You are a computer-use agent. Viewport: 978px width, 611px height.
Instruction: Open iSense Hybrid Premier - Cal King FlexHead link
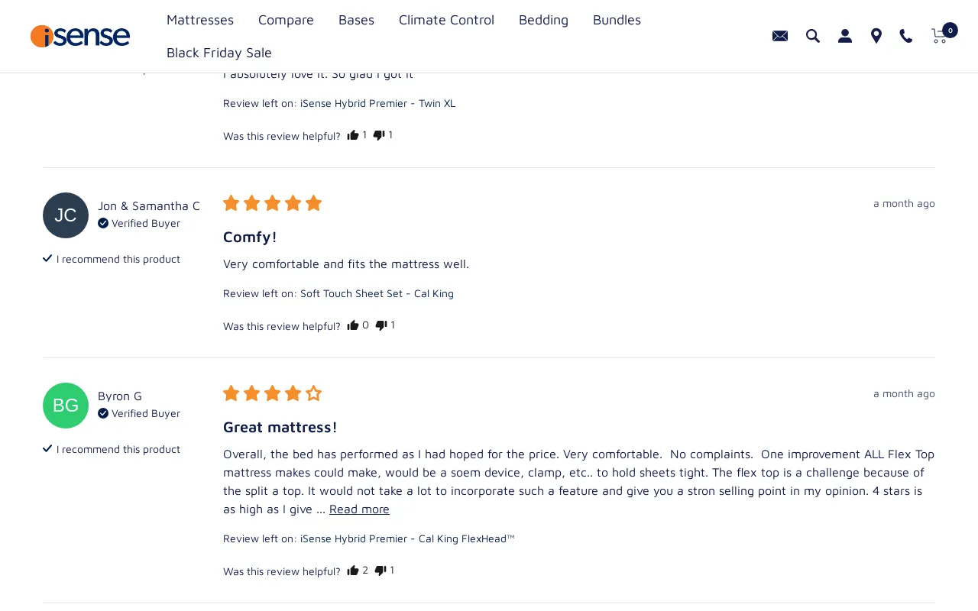[407, 538]
